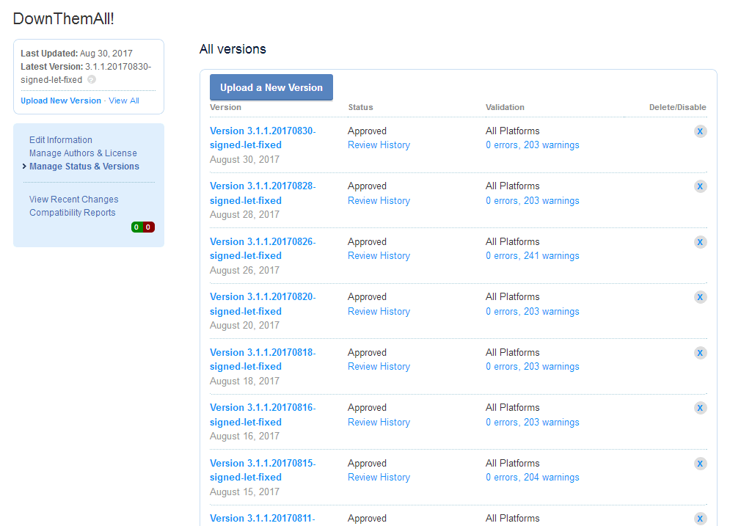Click the August 30, 2017 version date
Image resolution: width=730 pixels, height=526 pixels.
244,160
